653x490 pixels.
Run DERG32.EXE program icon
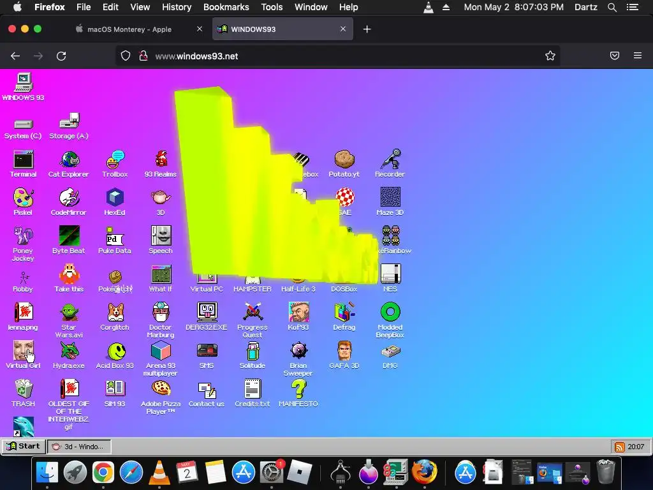coord(207,312)
